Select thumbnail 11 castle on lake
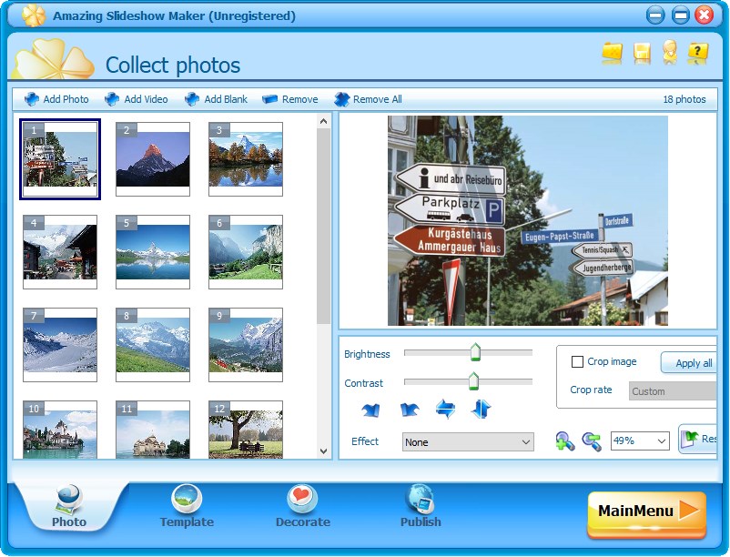This screenshot has width=730, height=557. [x=153, y=430]
